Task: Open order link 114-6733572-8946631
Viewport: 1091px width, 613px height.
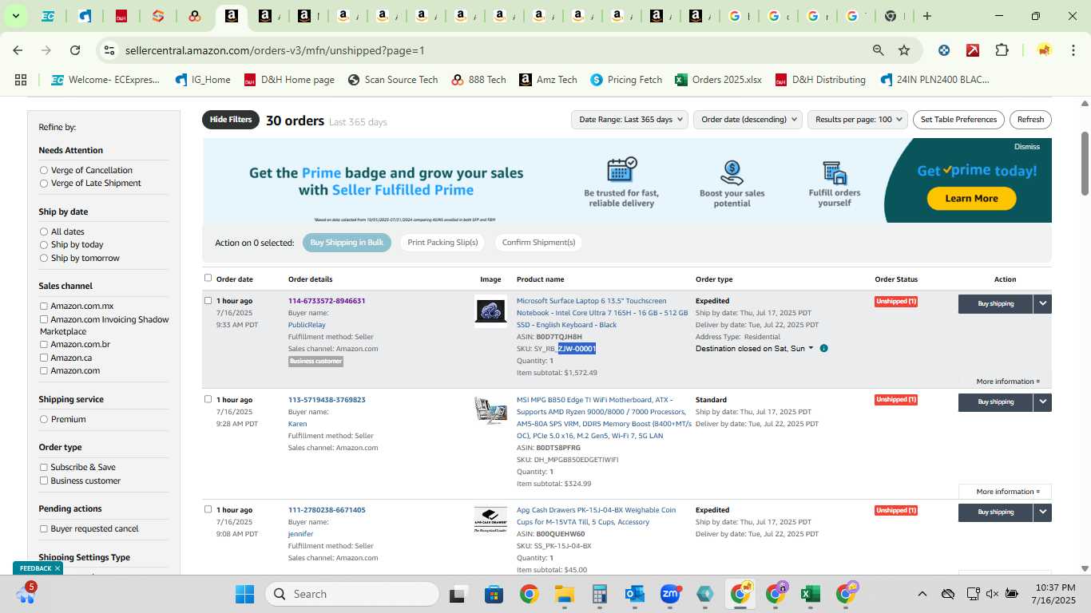Action: tap(327, 301)
